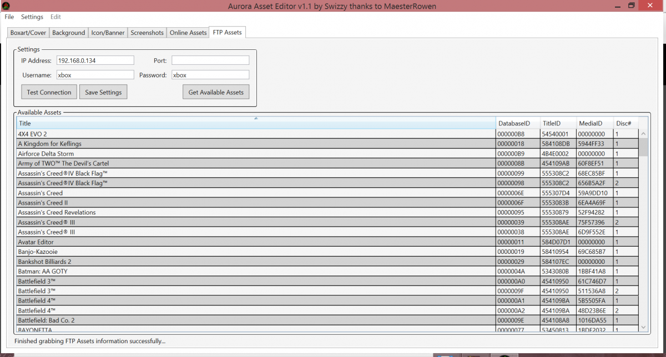Sort by the DatabaseID column header
The height and width of the screenshot is (357, 666).
(518, 124)
